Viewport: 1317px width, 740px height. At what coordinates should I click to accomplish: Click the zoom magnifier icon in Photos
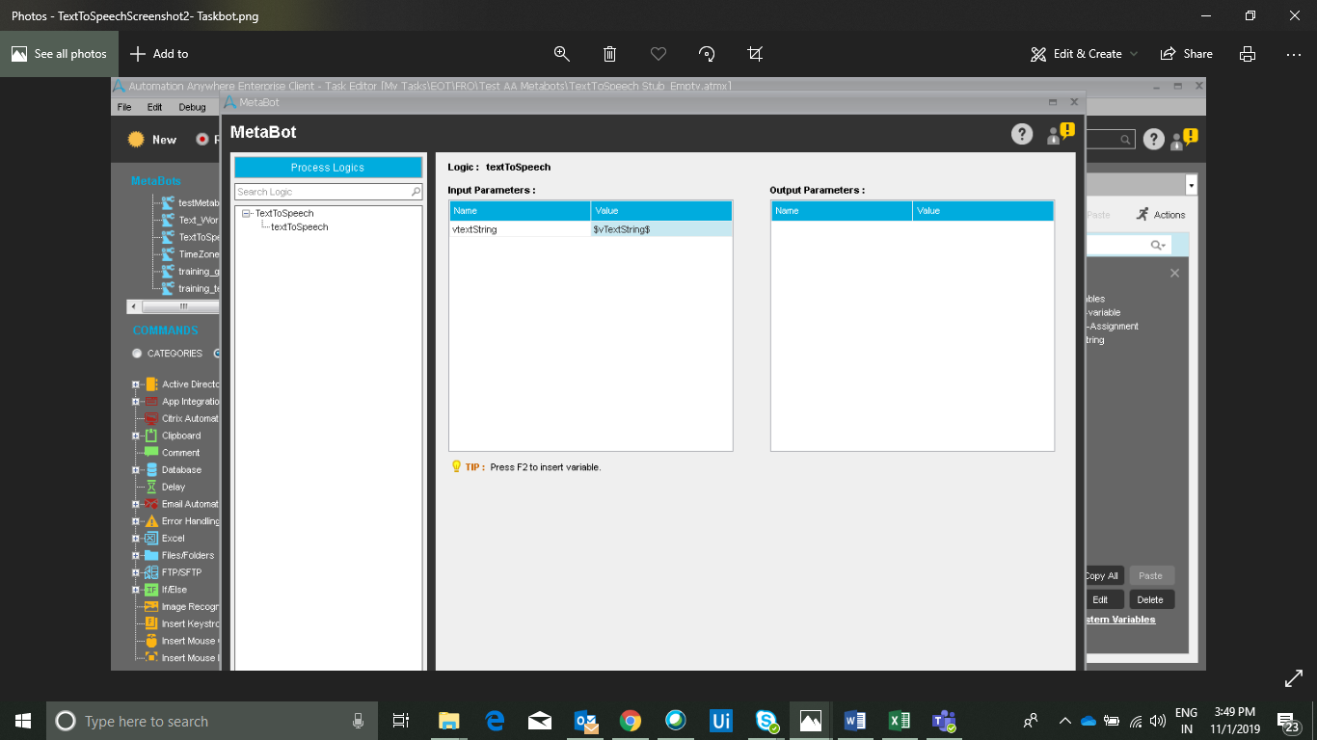(x=561, y=54)
